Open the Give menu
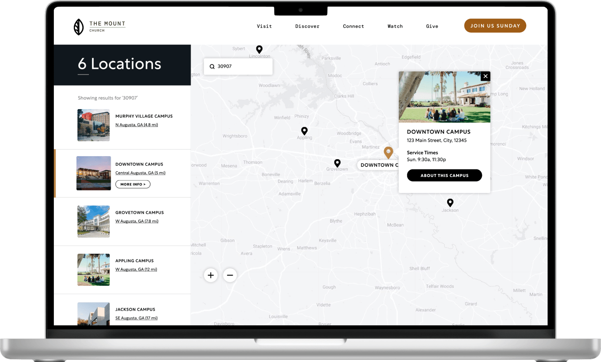This screenshot has width=601, height=362. click(432, 26)
